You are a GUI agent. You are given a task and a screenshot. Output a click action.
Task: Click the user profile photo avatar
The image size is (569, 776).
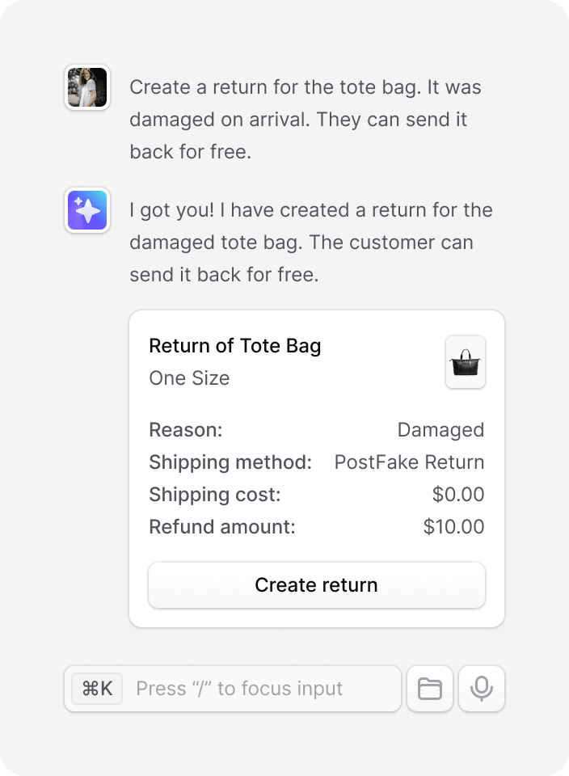(87, 87)
